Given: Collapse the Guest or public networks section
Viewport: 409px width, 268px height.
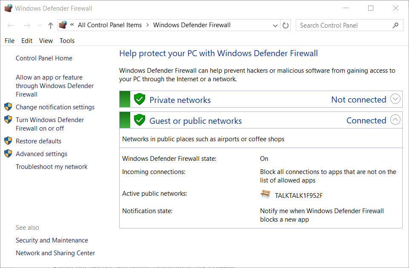Looking at the screenshot, I should tap(395, 120).
